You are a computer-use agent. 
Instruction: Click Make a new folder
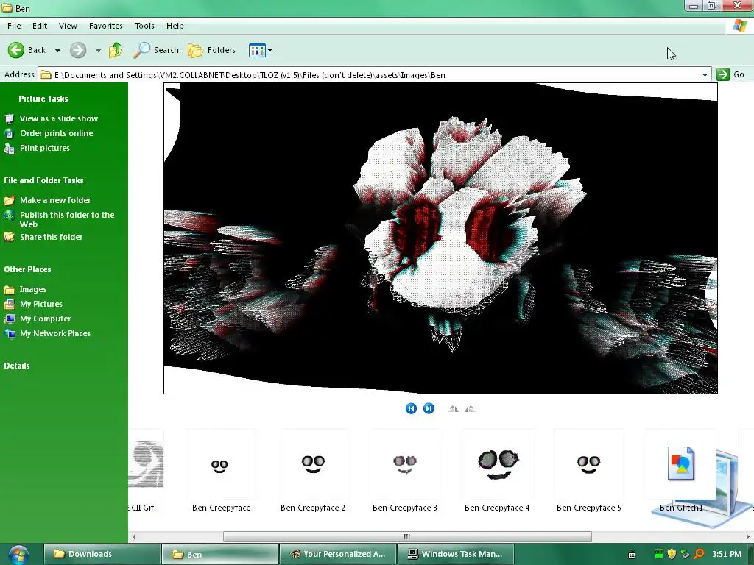click(x=54, y=200)
